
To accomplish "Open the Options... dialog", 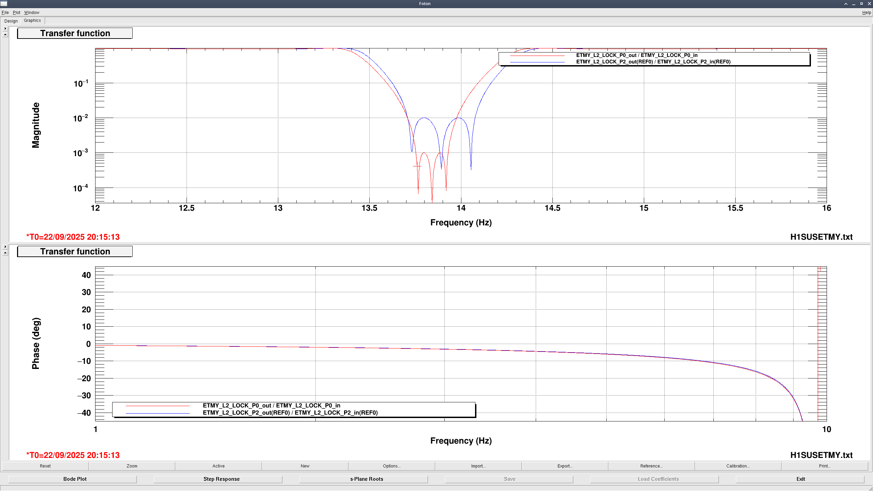I will (391, 466).
